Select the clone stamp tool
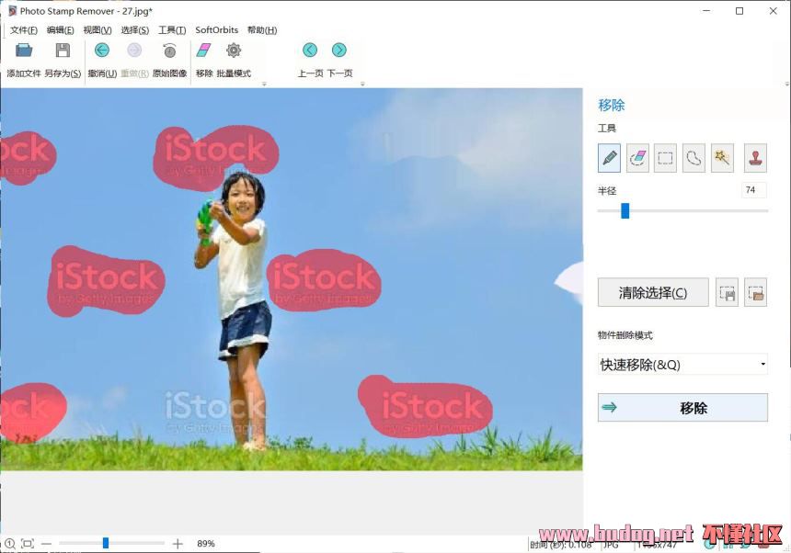791x553 pixels. [x=755, y=158]
